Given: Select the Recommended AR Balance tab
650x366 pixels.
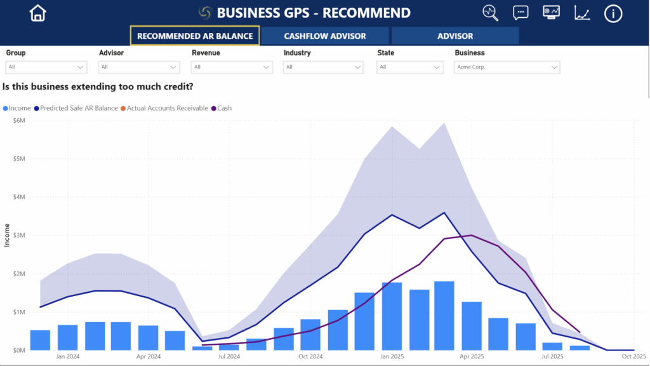Looking at the screenshot, I should click(x=195, y=36).
